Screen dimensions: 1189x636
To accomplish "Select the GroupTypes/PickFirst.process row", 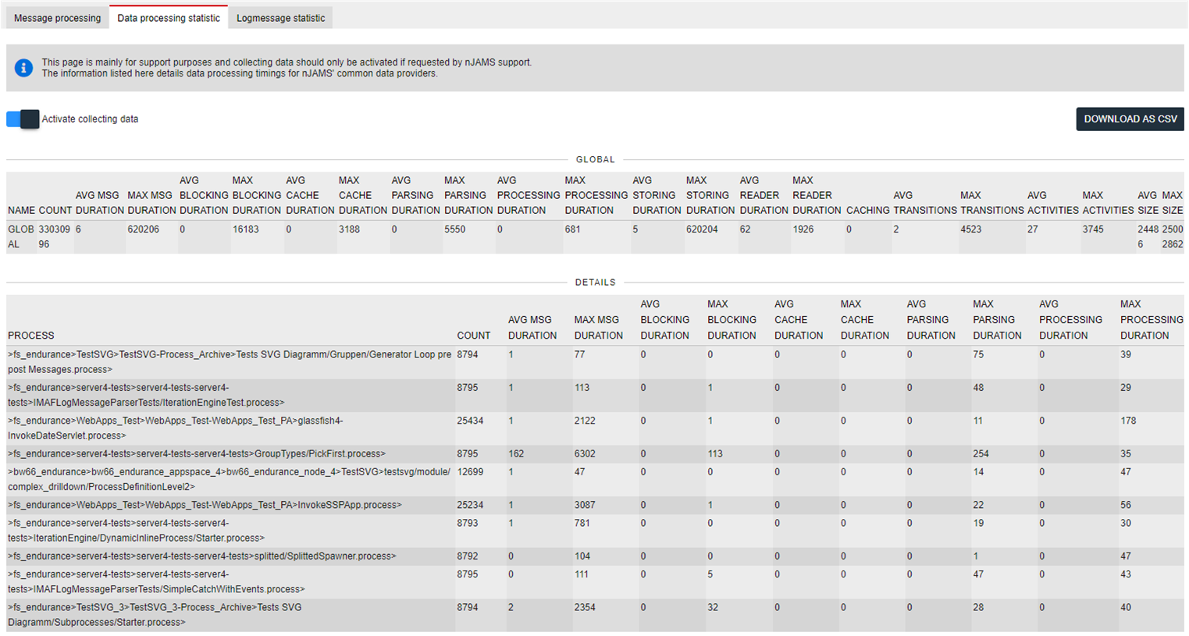I will 595,454.
